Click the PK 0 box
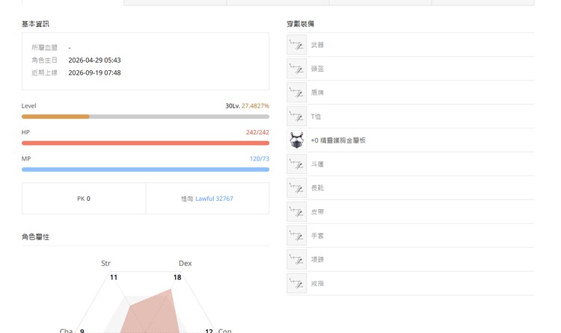The image size is (561, 333). tap(84, 199)
